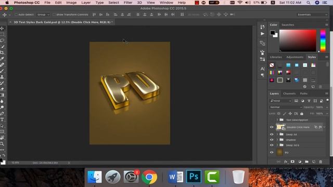The width and height of the screenshot is (333, 187).
Task: Toggle layer filtering switch on
Action: click(327, 100)
